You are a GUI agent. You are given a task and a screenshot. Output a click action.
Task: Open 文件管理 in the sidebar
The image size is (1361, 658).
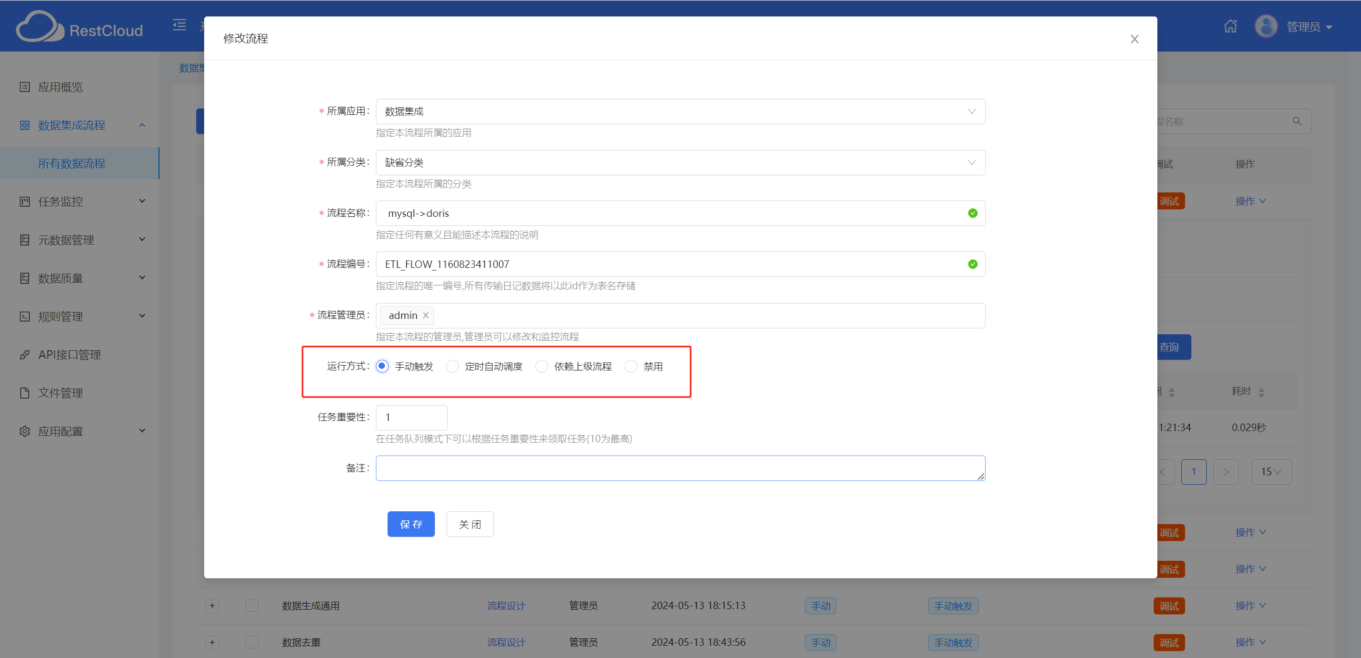(x=60, y=393)
